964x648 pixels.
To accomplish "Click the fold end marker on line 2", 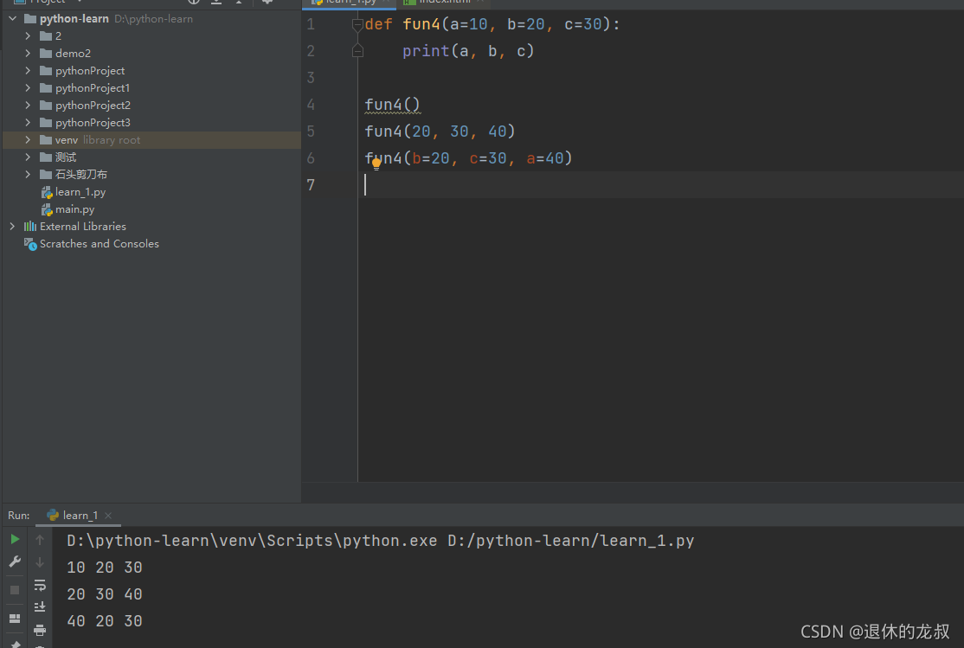I will [357, 51].
